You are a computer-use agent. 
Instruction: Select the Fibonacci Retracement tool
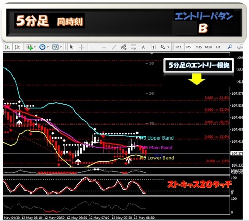click(x=133, y=47)
